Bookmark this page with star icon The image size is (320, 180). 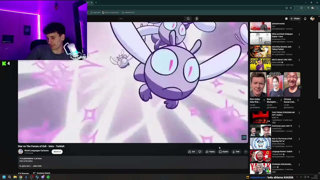[x=291, y=8]
